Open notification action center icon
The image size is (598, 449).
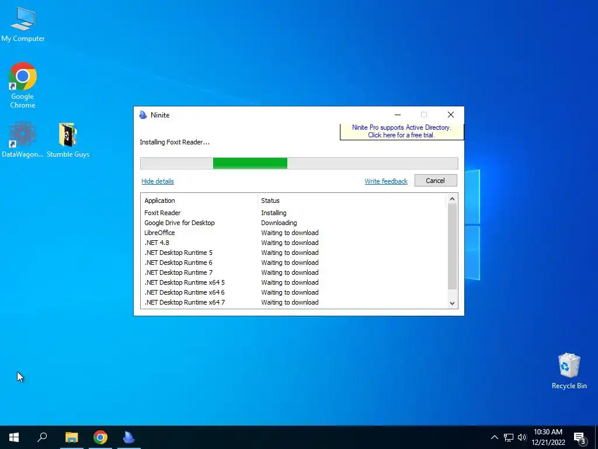click(x=580, y=437)
